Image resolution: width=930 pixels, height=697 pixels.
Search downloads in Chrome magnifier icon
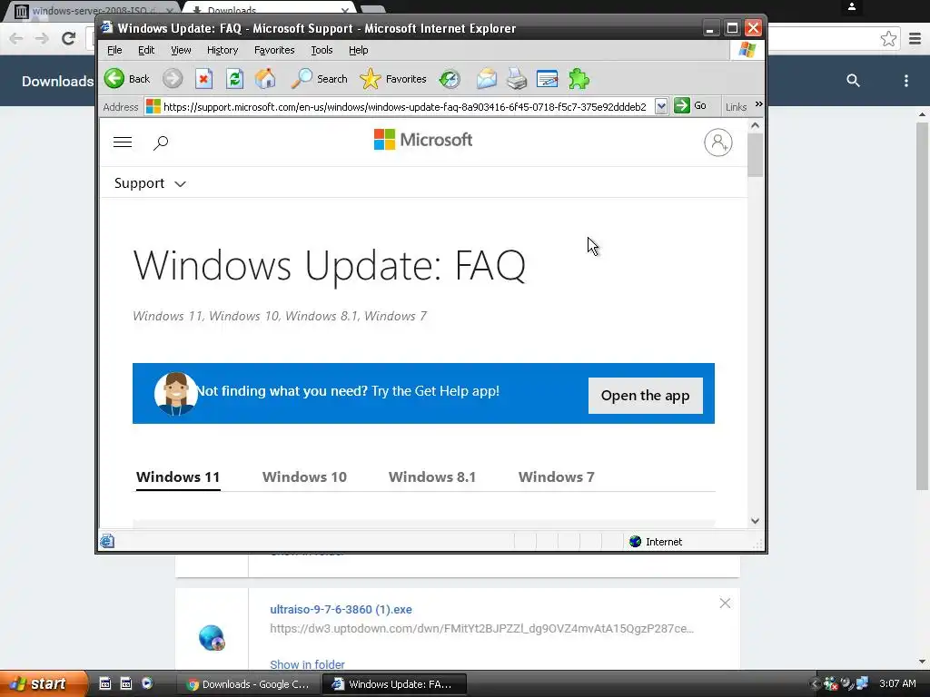tap(853, 81)
